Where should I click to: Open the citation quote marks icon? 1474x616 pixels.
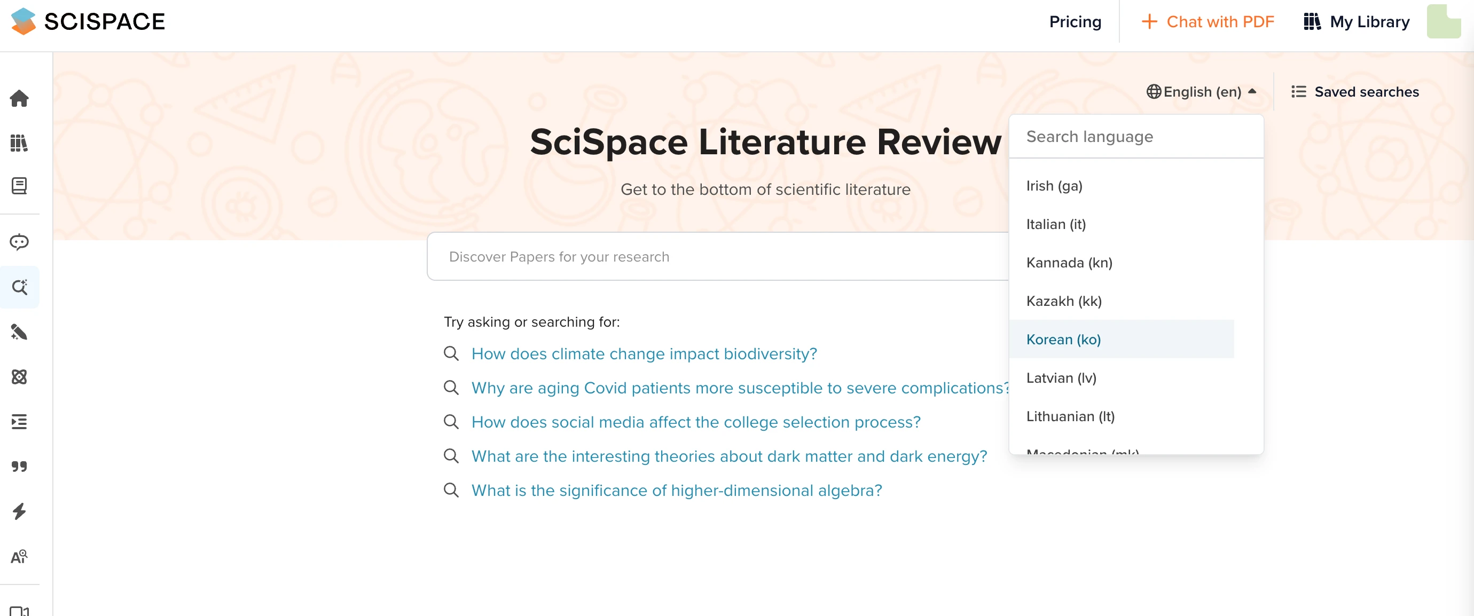pyautogui.click(x=19, y=466)
